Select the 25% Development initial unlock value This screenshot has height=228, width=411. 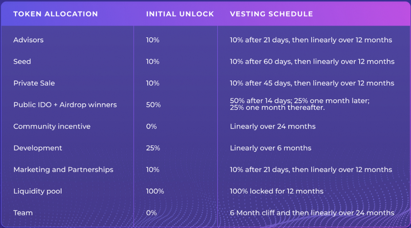click(x=153, y=148)
